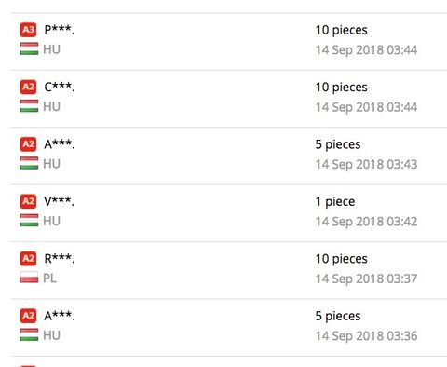Open buyer C***. profile name
The width and height of the screenshot is (447, 367).
60,87
